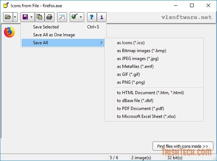This screenshot has height=161, width=217.
Task: Click the image background toolbar icon
Action: pyautogui.click(x=62, y=17)
